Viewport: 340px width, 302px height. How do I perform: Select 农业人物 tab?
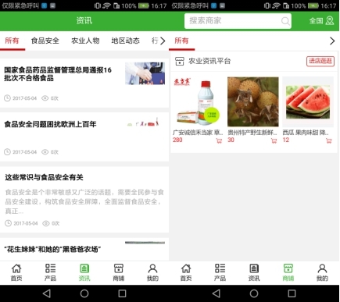(85, 41)
